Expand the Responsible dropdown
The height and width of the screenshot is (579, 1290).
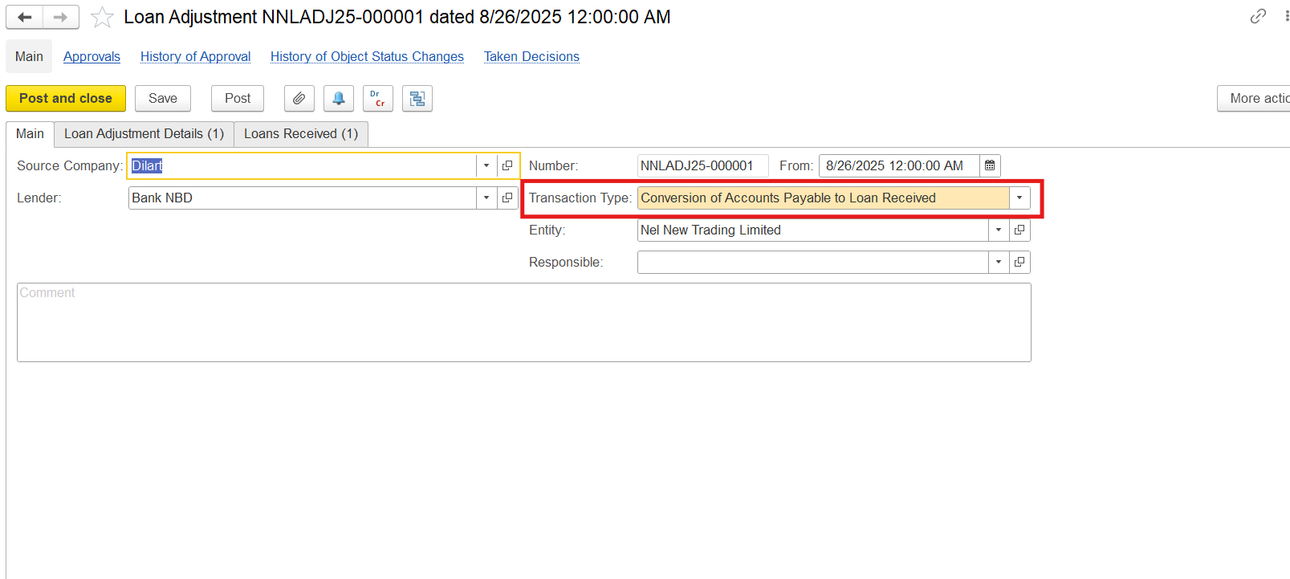(999, 262)
